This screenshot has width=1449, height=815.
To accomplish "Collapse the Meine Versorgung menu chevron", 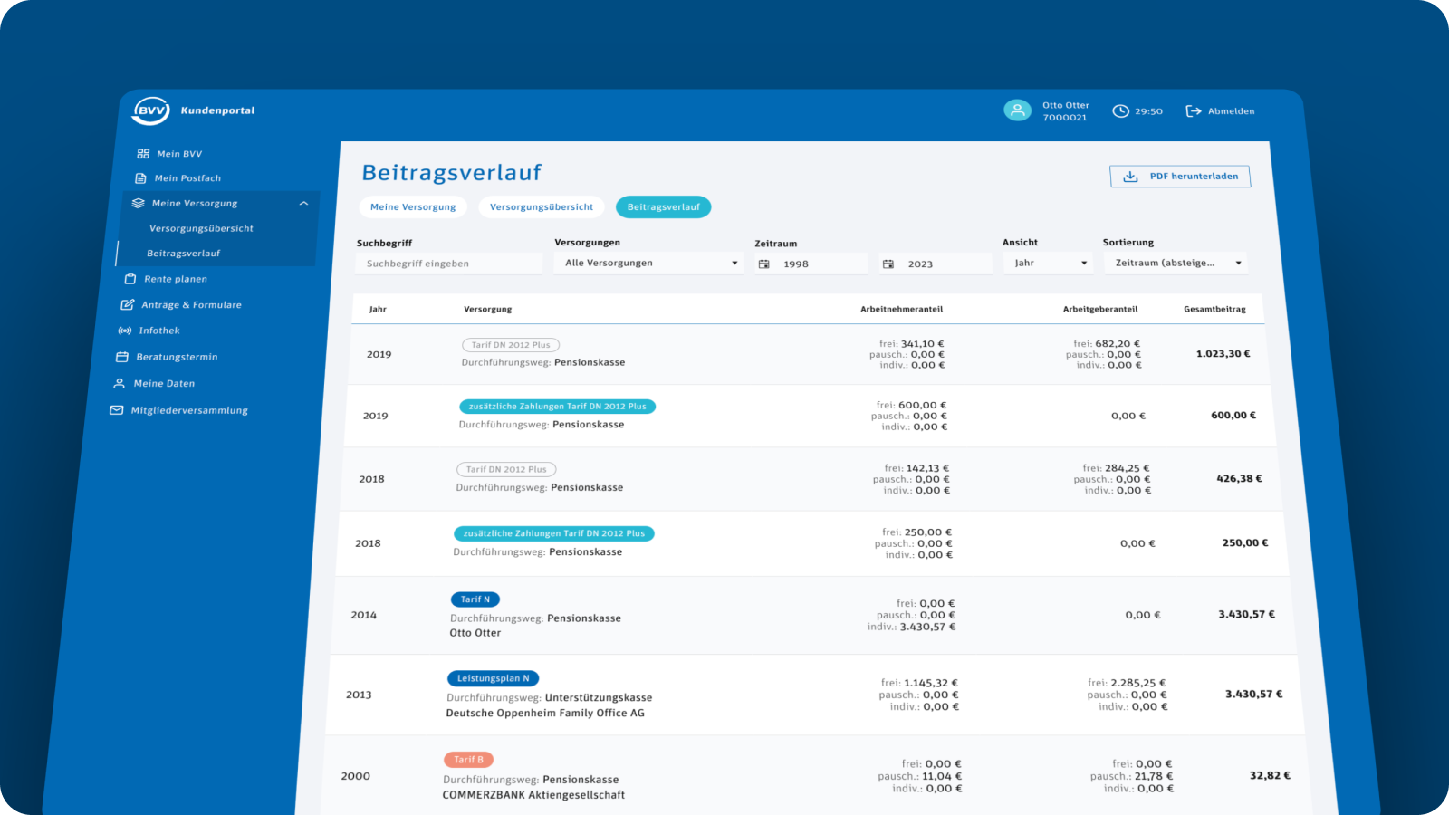I will pyautogui.click(x=304, y=204).
